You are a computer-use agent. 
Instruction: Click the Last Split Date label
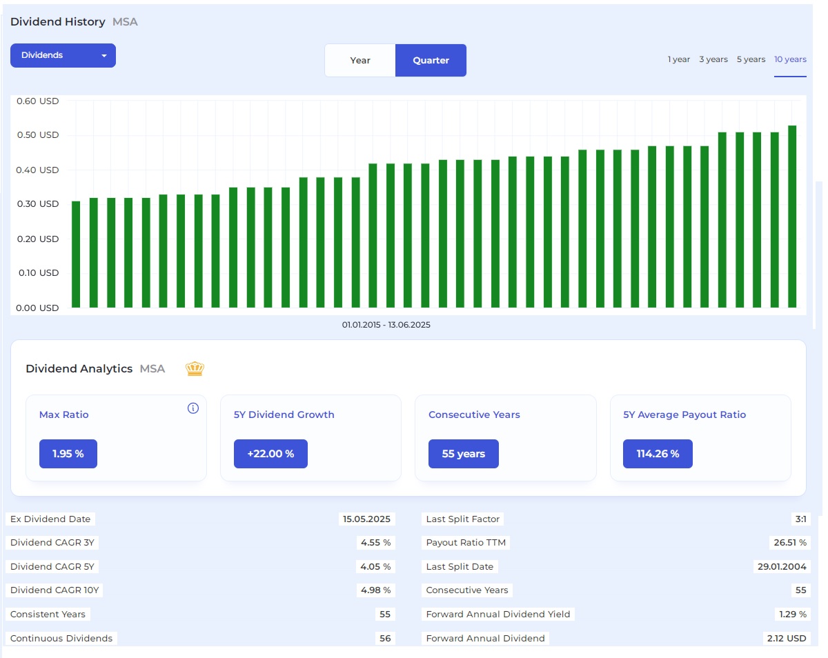click(x=460, y=566)
